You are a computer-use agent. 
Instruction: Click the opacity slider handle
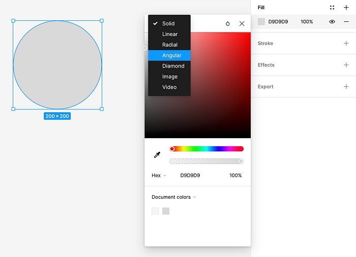pos(241,161)
